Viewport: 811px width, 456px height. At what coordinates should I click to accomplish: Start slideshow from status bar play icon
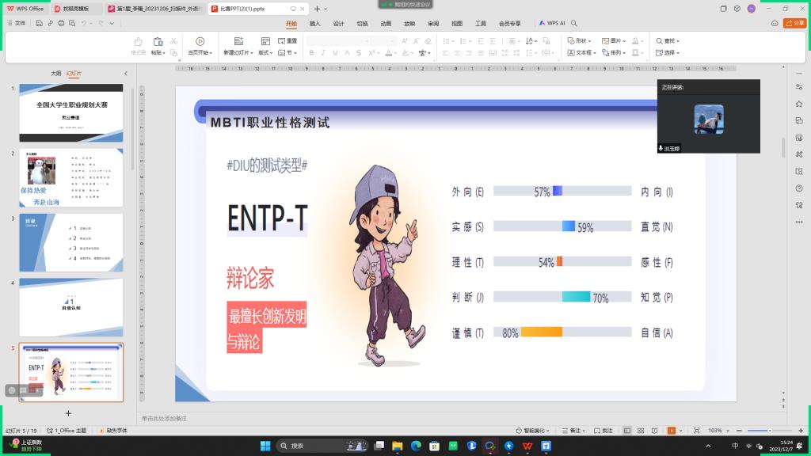pos(671,431)
